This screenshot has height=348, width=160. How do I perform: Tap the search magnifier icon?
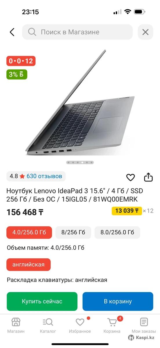(x=32, y=32)
